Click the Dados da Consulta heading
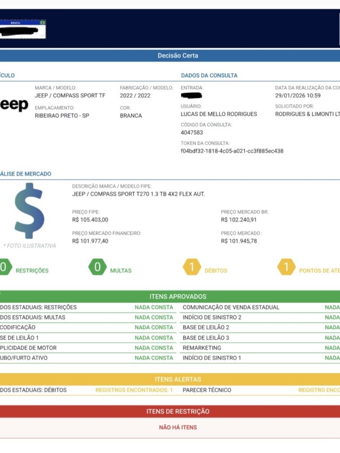Image resolution: width=340 pixels, height=453 pixels. pyautogui.click(x=209, y=75)
